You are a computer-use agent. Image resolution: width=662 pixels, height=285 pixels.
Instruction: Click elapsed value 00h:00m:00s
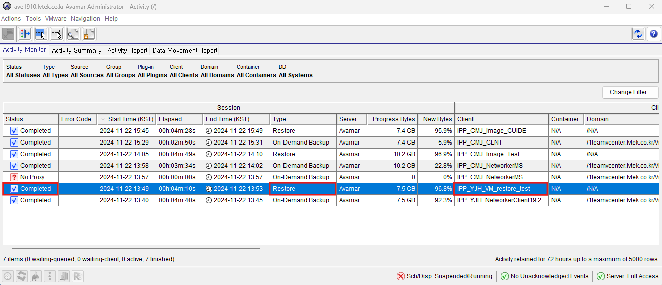pos(176,177)
